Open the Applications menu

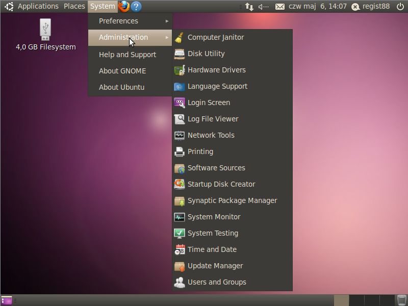38,6
